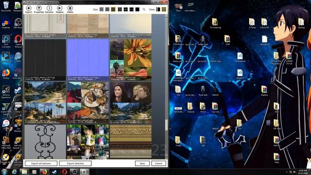The width and height of the screenshot is (311, 175).
Task: Click the texture list scrollbar thumb
Action: [x=166, y=125]
